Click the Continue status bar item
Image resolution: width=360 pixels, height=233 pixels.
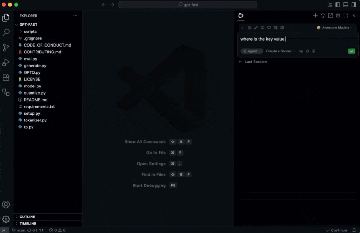point(337,230)
